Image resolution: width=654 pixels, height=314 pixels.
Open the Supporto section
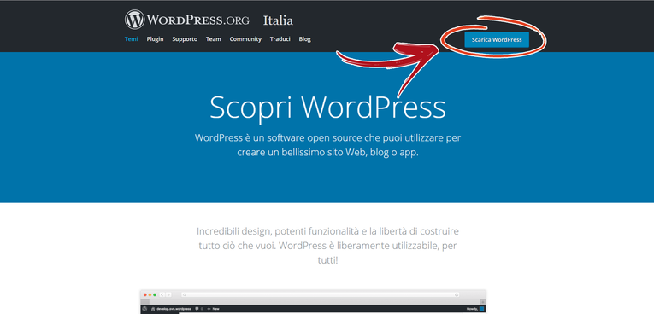[x=185, y=39]
